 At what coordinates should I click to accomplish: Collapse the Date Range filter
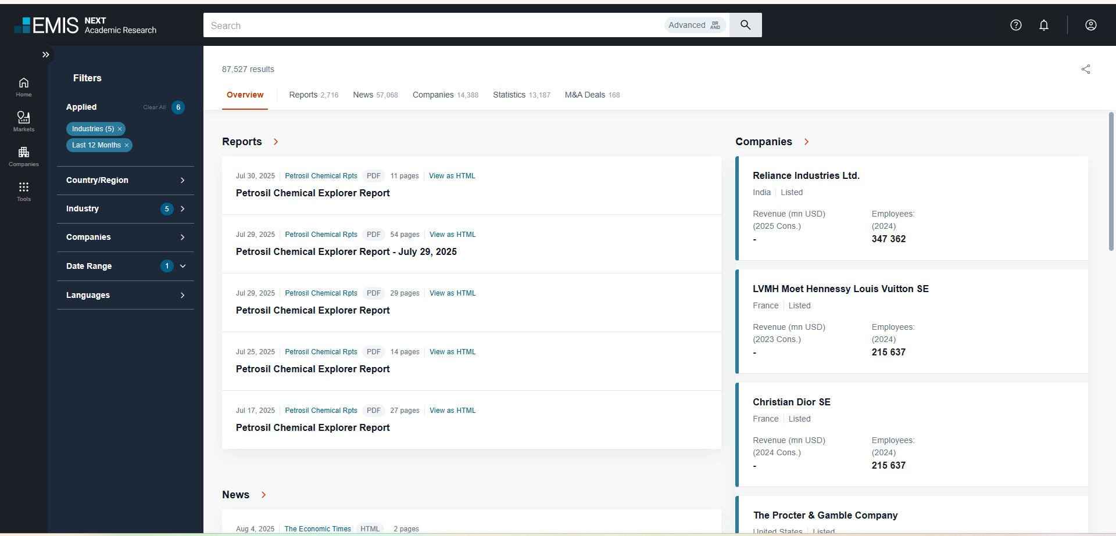(183, 266)
